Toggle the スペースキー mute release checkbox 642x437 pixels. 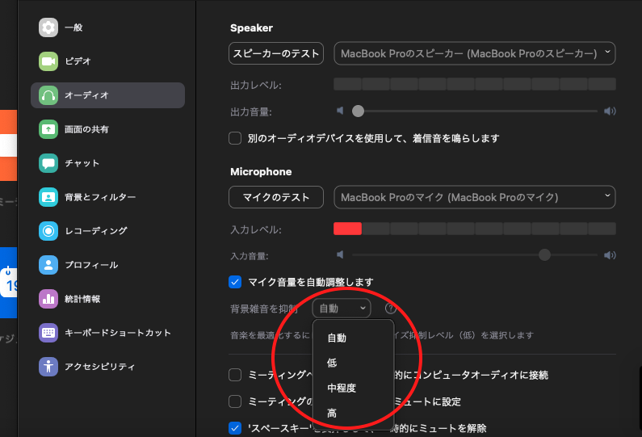236,428
